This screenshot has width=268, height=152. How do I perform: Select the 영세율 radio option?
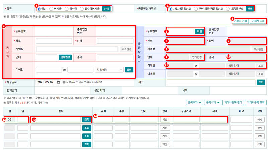[x=51, y=9]
